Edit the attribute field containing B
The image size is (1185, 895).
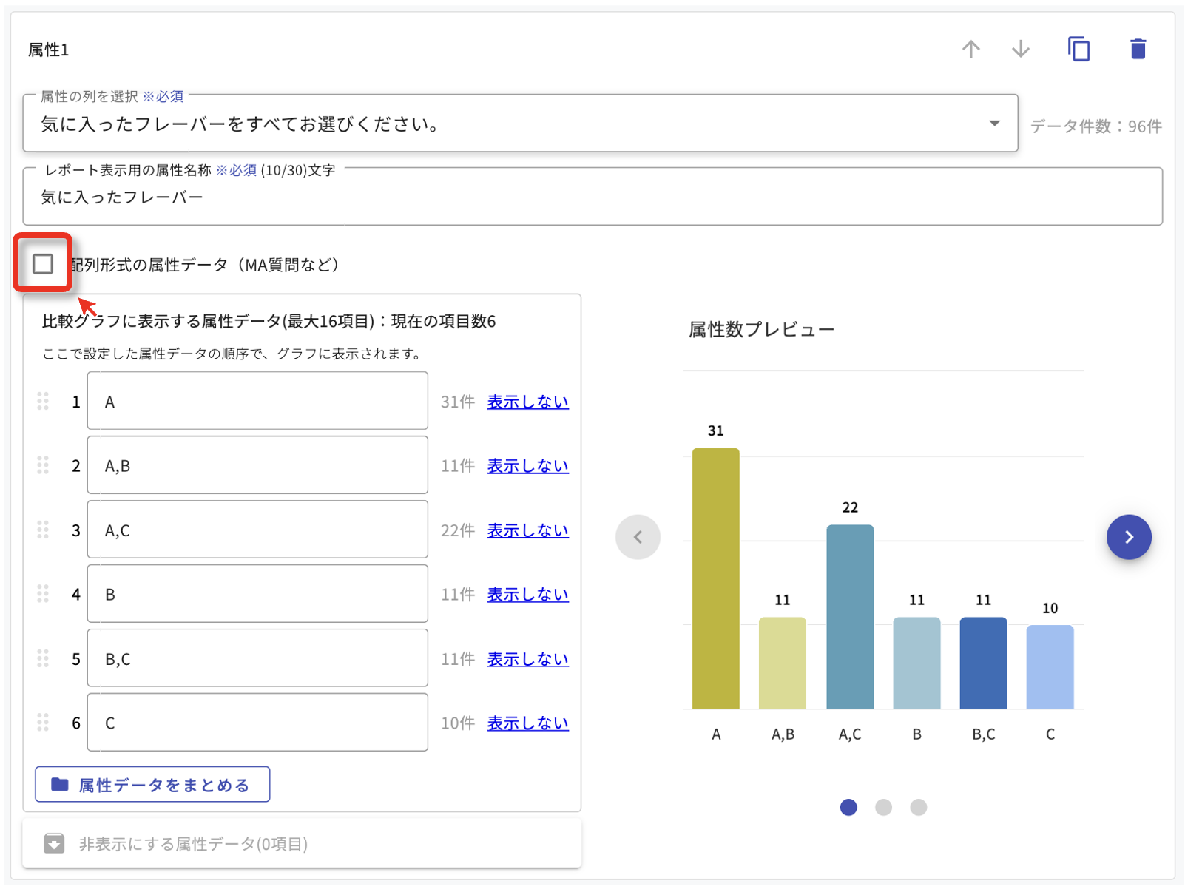pos(257,594)
